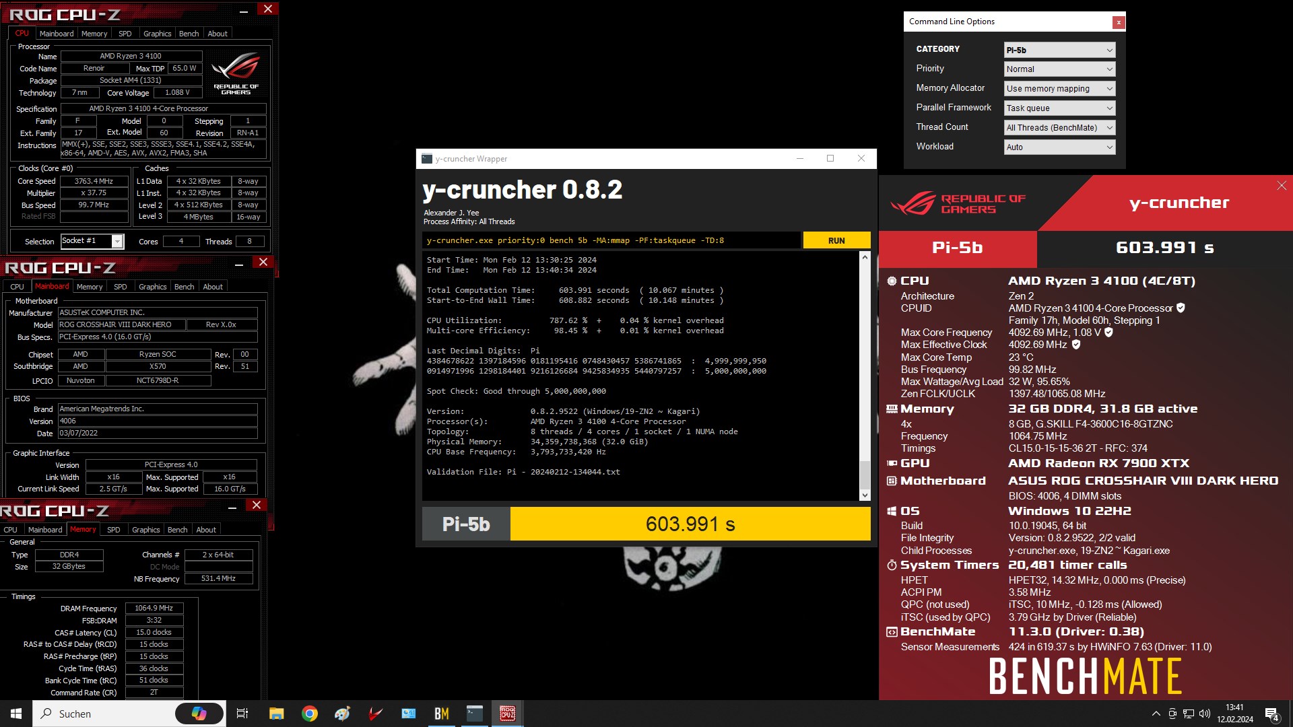This screenshot has height=727, width=1293.
Task: Switch to ROG CPU-Z taskbar icon
Action: (x=508, y=714)
